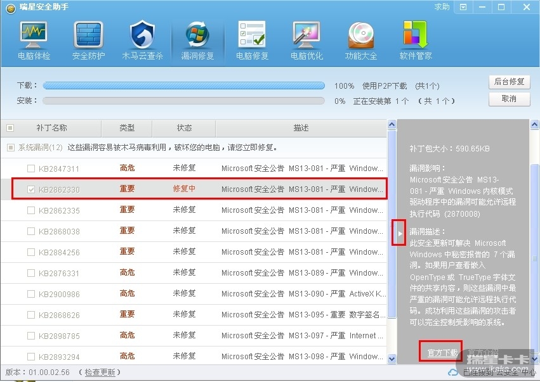Toggle the select-all checkbox in header
Viewport: 540px width, 382px height.
(x=10, y=128)
